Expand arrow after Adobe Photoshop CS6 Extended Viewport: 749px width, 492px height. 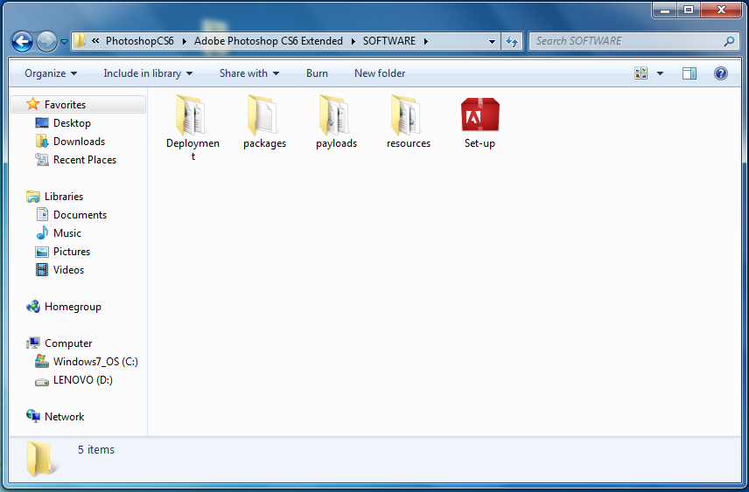coord(353,42)
